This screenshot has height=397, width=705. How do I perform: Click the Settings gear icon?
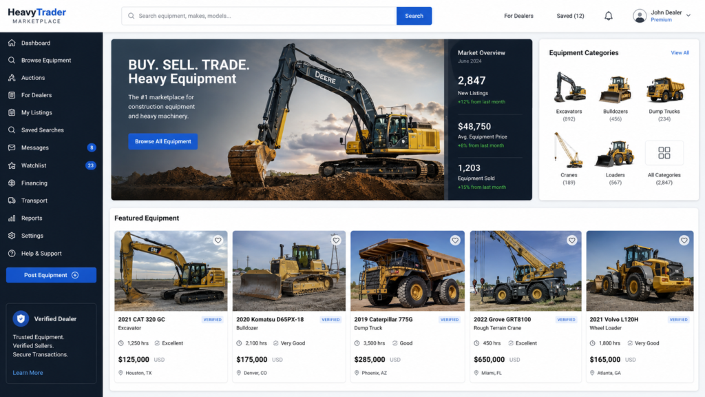[x=12, y=236]
